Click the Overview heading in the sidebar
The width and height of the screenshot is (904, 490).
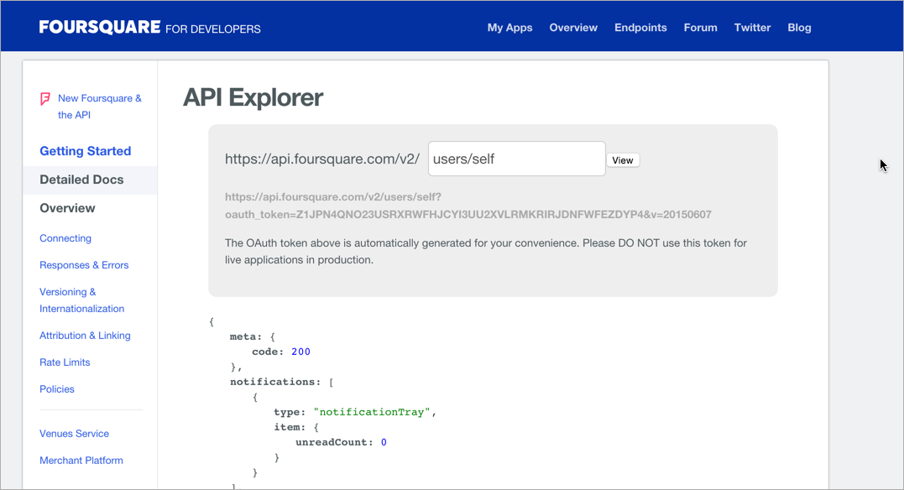click(x=67, y=208)
